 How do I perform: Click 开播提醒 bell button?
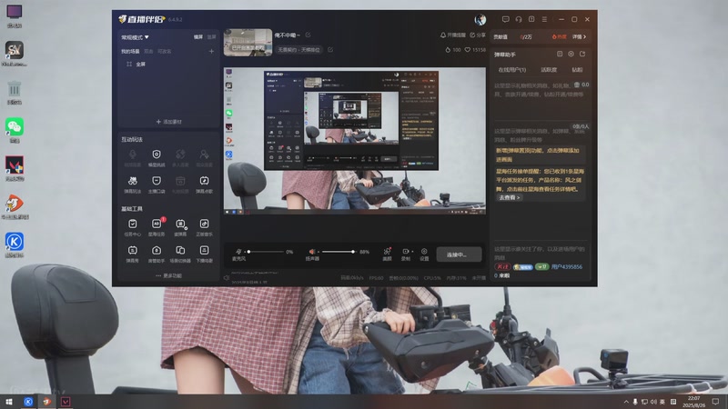point(453,35)
